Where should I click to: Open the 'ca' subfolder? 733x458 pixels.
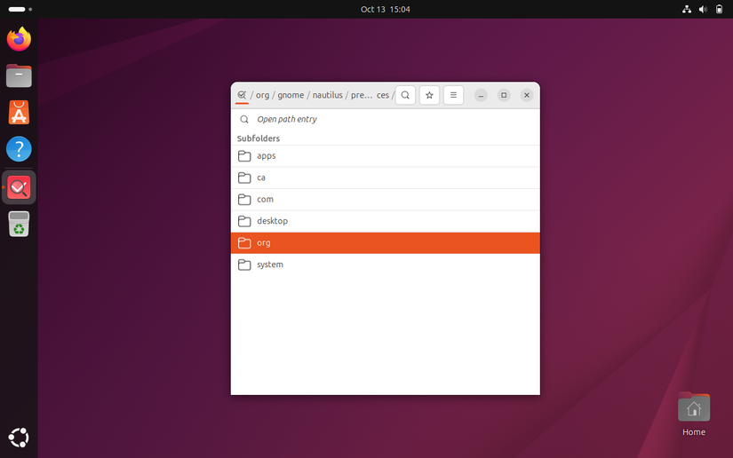click(x=386, y=178)
